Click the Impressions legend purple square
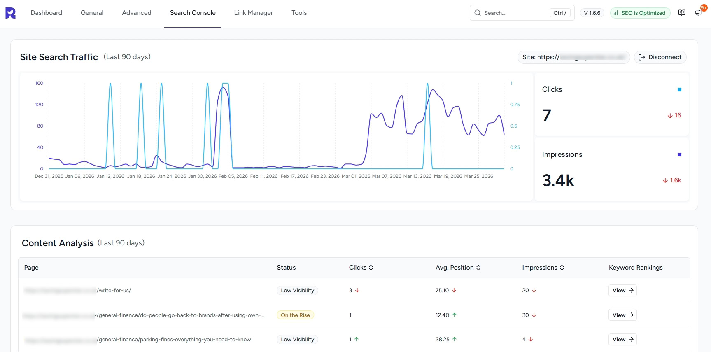Viewport: 711px width, 352px height. click(x=679, y=154)
